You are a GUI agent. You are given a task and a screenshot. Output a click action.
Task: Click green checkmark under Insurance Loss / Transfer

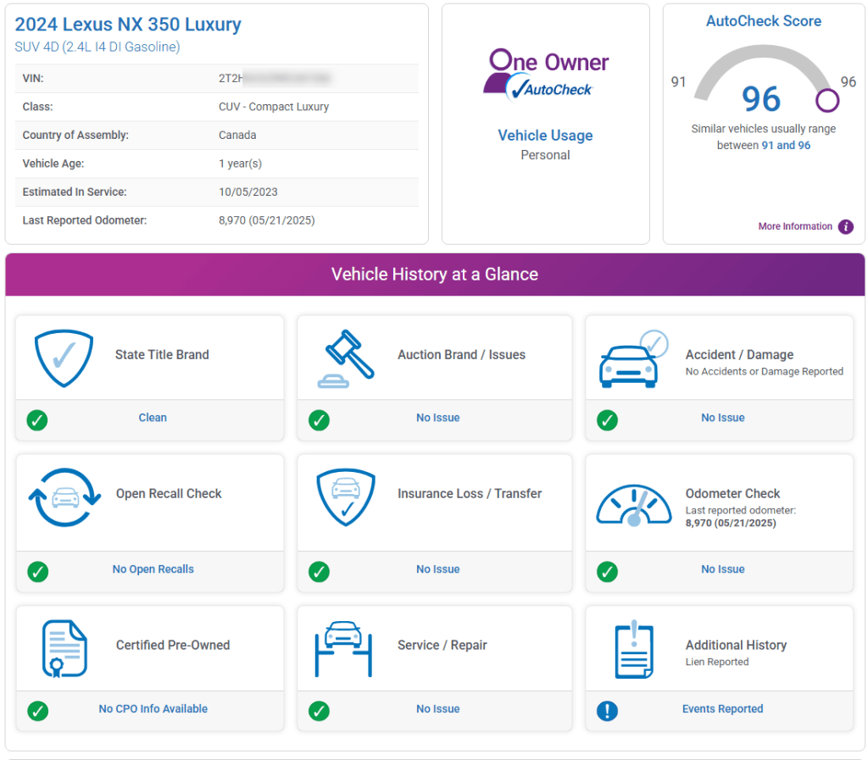click(x=319, y=571)
